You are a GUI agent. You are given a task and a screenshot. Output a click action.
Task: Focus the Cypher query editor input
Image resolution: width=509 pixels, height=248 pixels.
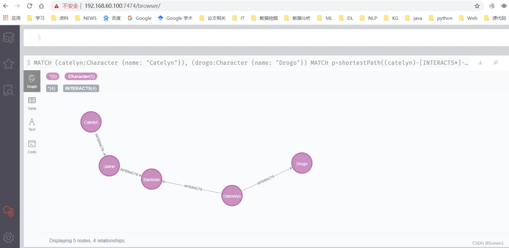click(266, 37)
